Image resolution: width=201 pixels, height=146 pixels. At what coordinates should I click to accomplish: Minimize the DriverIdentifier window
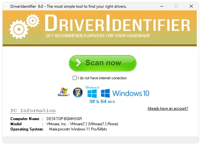point(162,6)
